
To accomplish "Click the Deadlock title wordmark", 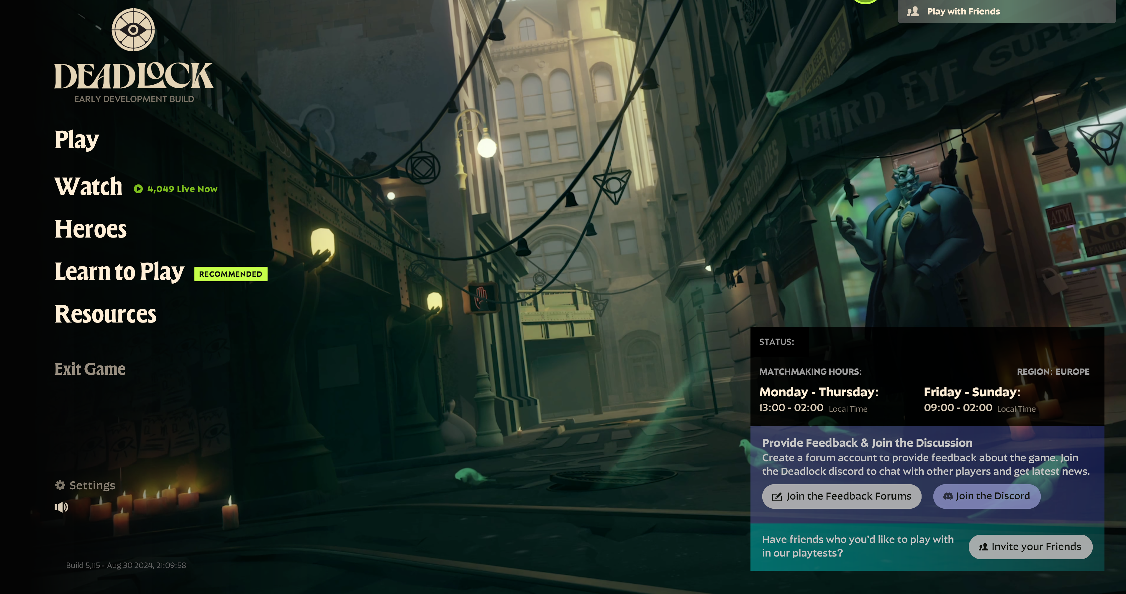I will tap(133, 76).
